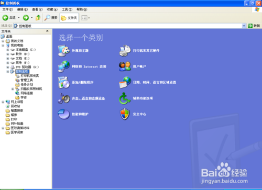Expand the 网上邻居 tree node

(x=3, y=102)
